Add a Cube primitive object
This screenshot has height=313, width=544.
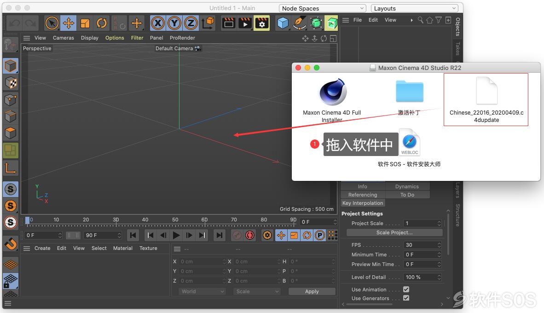283,23
